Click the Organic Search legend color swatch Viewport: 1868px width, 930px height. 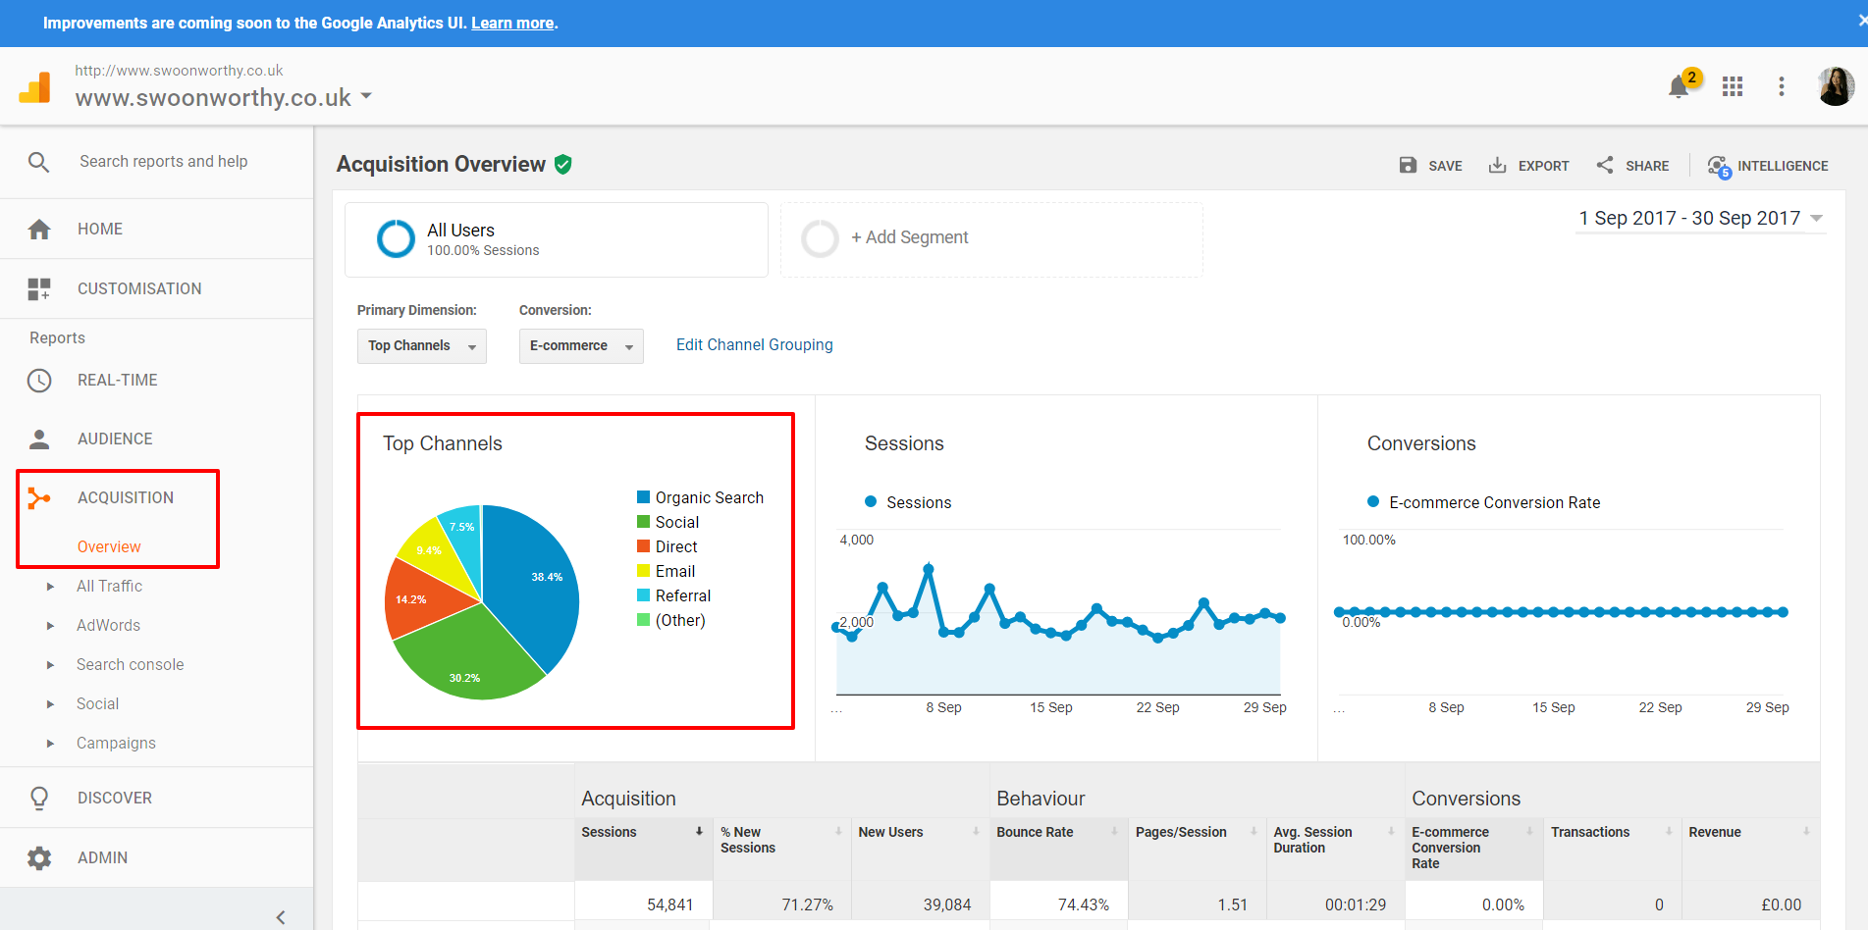(643, 497)
